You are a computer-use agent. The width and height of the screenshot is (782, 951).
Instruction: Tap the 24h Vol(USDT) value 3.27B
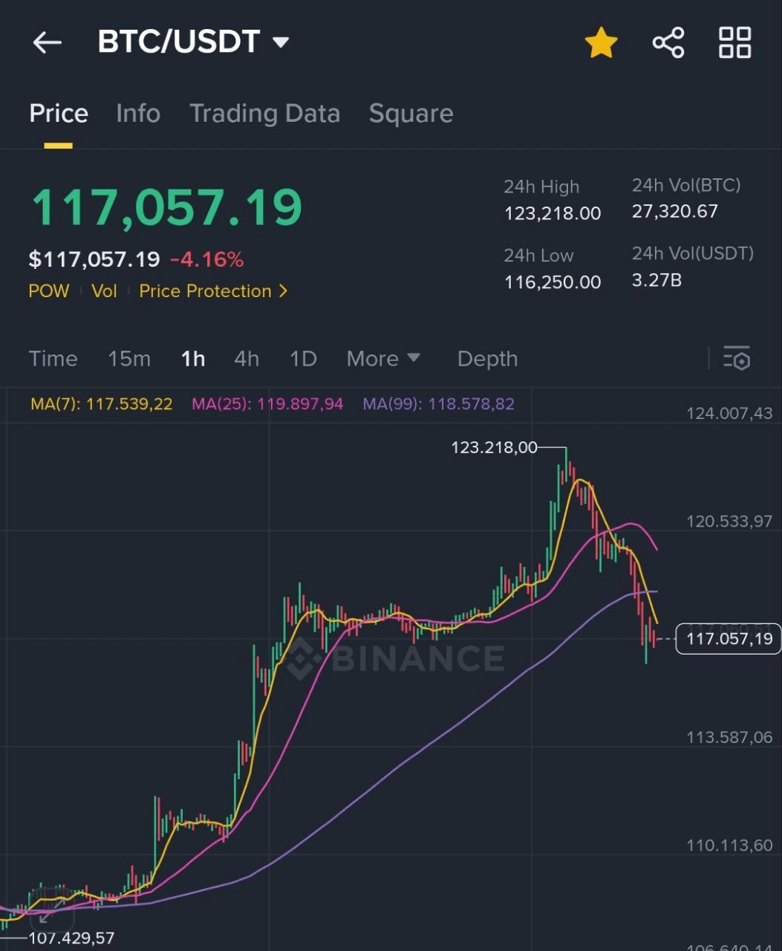pyautogui.click(x=656, y=280)
